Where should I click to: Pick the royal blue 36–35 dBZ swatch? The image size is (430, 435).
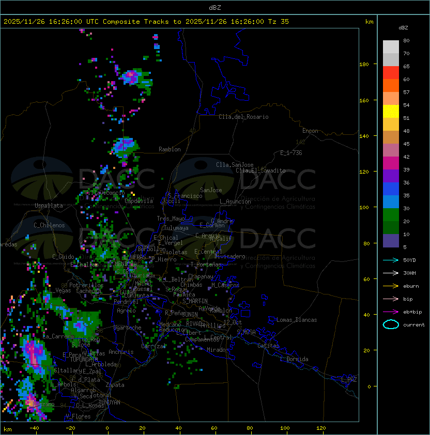[x=391, y=189]
